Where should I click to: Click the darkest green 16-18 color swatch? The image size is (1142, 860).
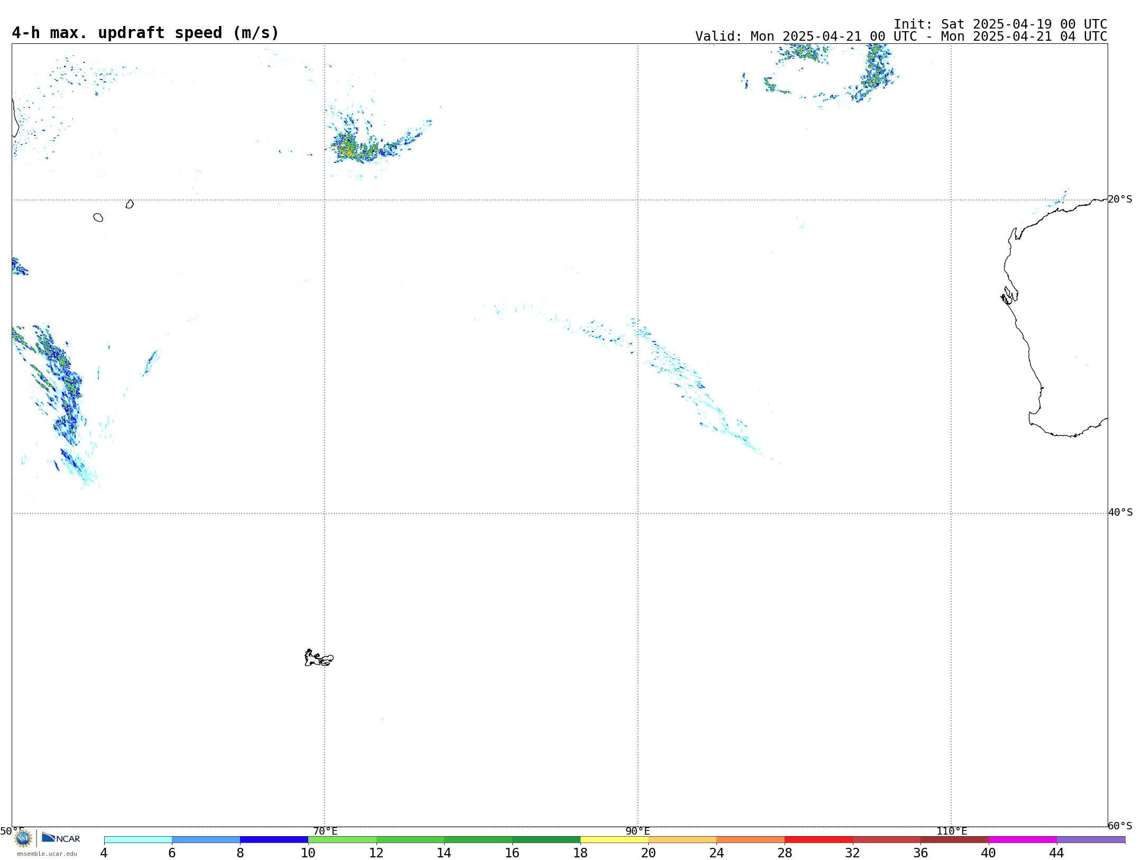(546, 840)
